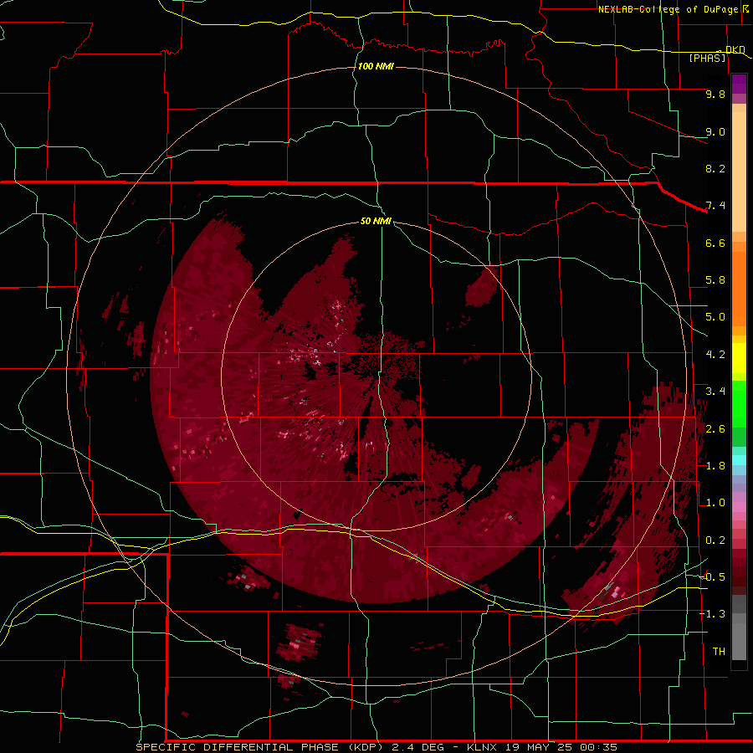Image resolution: width=753 pixels, height=753 pixels.
Task: Click the 4.2 scale value
Action: click(x=715, y=355)
